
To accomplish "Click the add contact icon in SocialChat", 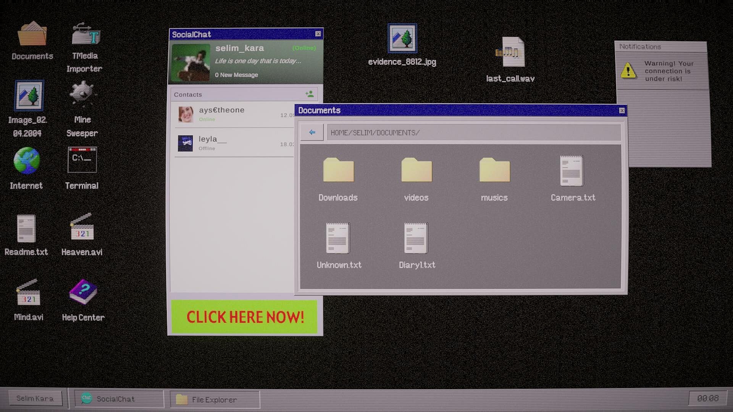I will tap(309, 94).
